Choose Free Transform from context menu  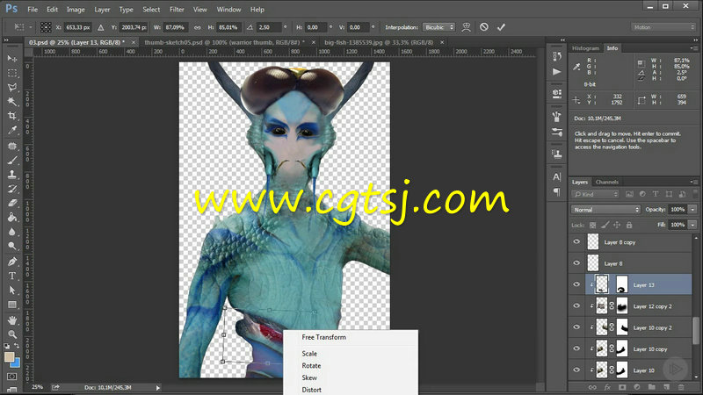click(323, 337)
